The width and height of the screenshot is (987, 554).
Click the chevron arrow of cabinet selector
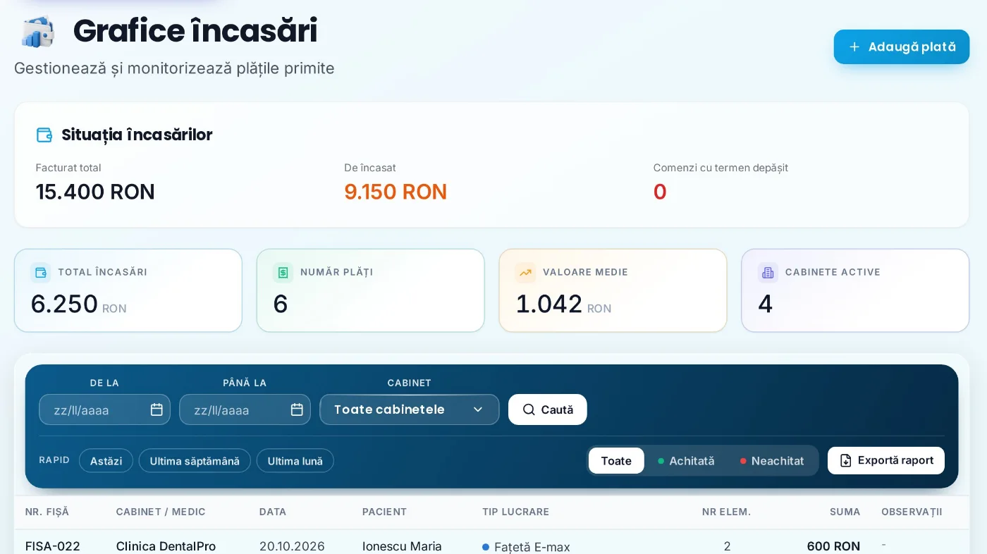click(x=478, y=410)
